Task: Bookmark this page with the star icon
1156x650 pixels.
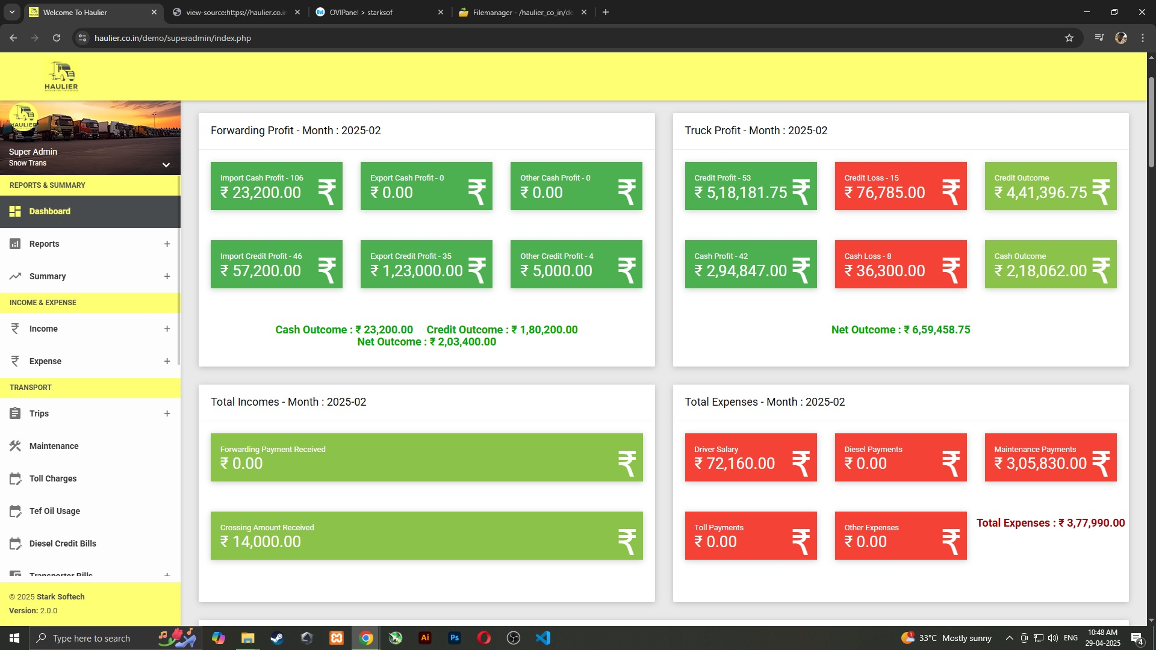Action: [x=1069, y=38]
